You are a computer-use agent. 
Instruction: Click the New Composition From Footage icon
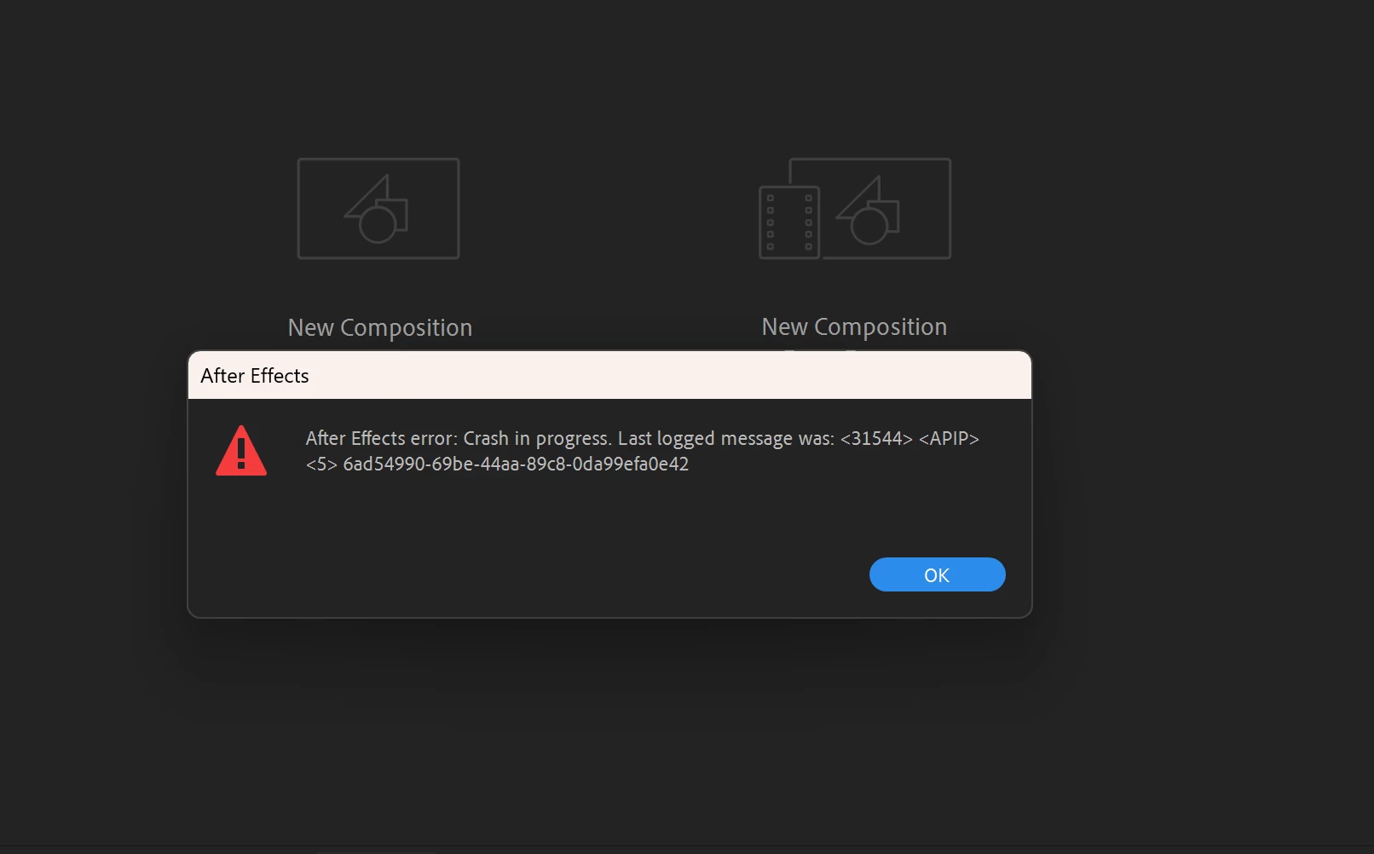pyautogui.click(x=855, y=208)
